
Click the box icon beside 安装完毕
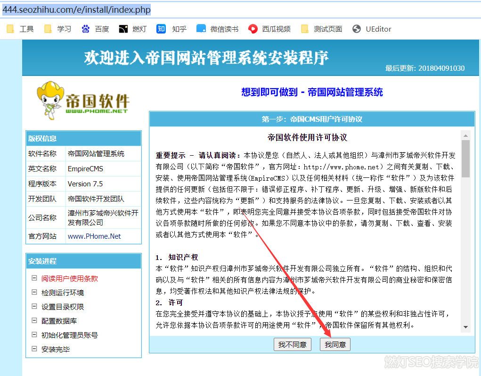[34, 349]
